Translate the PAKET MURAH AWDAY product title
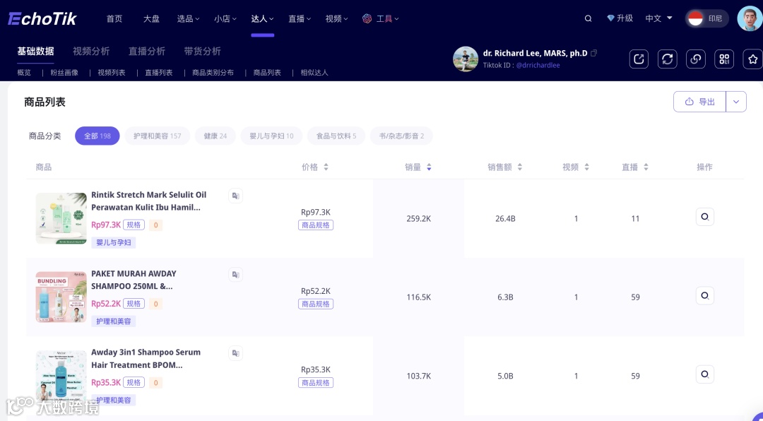Image resolution: width=763 pixels, height=421 pixels. point(235,275)
